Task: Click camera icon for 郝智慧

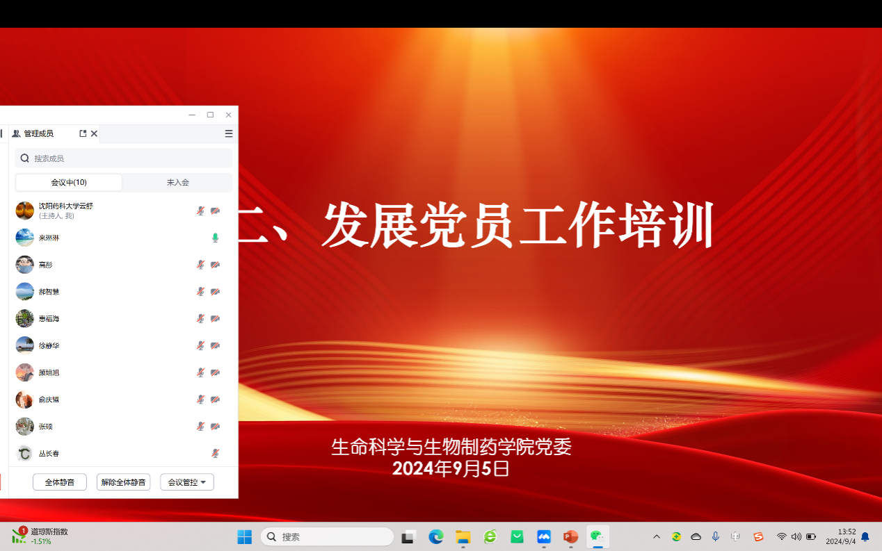Action: point(215,292)
